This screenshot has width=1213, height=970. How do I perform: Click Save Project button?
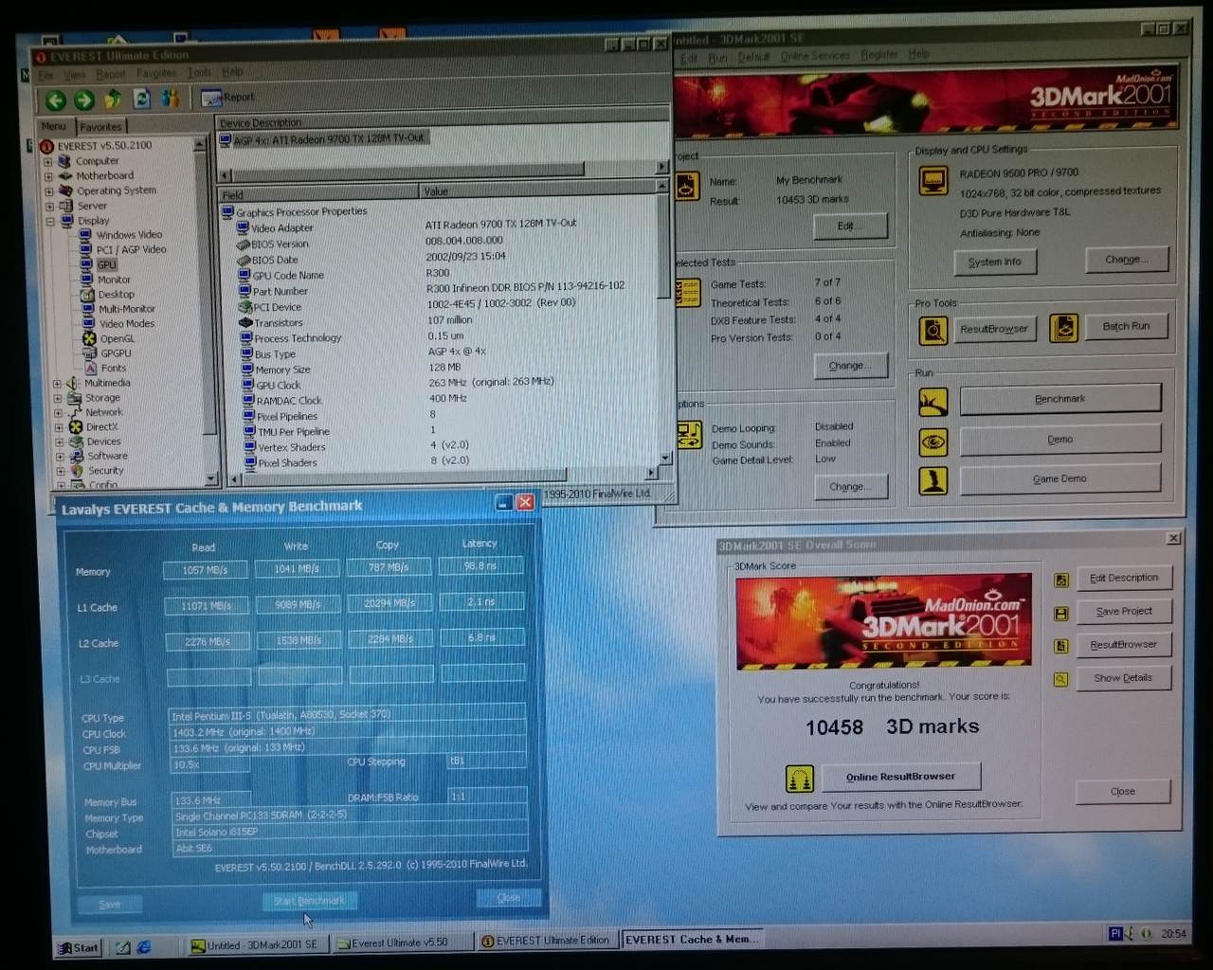(x=1124, y=612)
